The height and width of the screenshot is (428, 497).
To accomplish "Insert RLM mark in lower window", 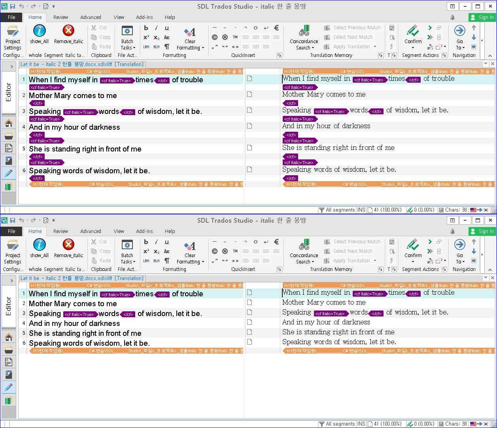I will coord(157,261).
